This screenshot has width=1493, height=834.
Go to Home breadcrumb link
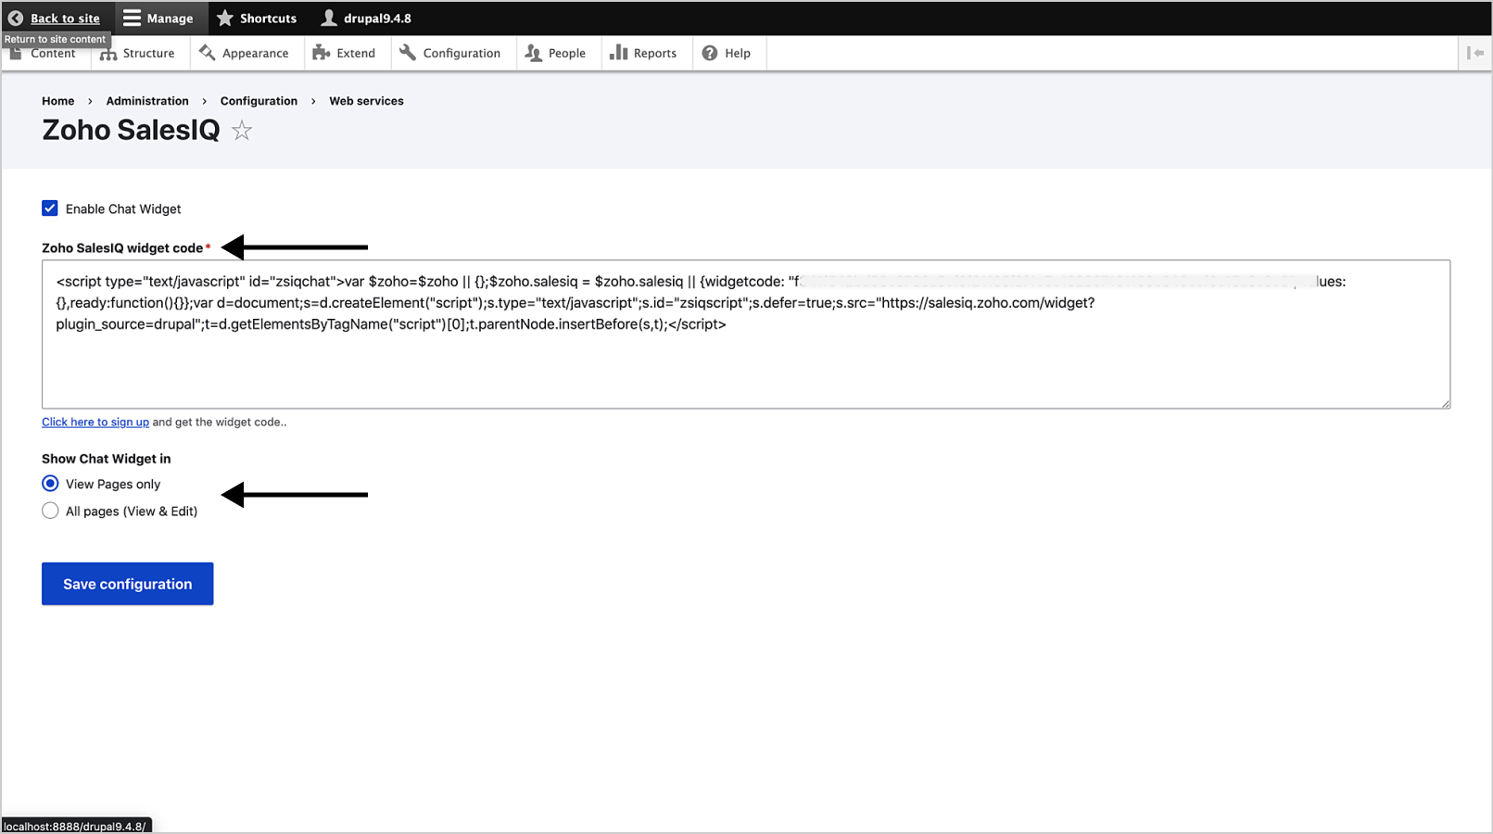tap(58, 101)
